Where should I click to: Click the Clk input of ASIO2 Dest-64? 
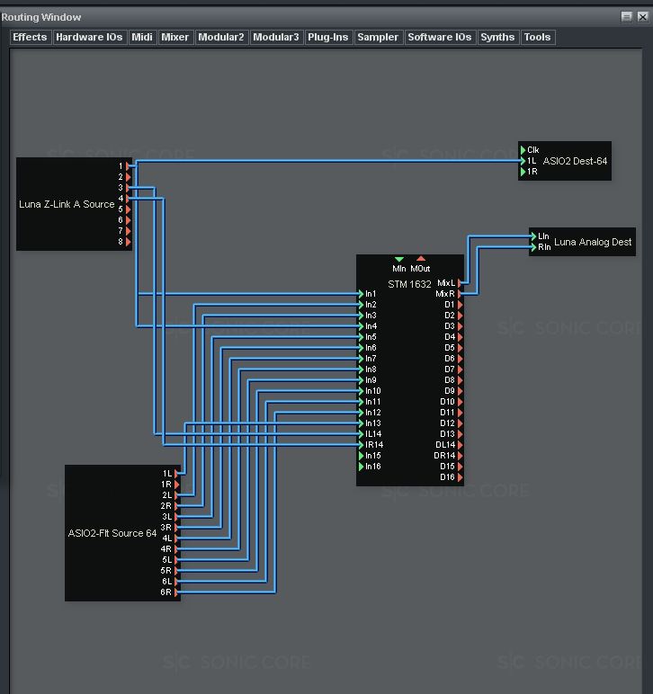click(x=523, y=150)
